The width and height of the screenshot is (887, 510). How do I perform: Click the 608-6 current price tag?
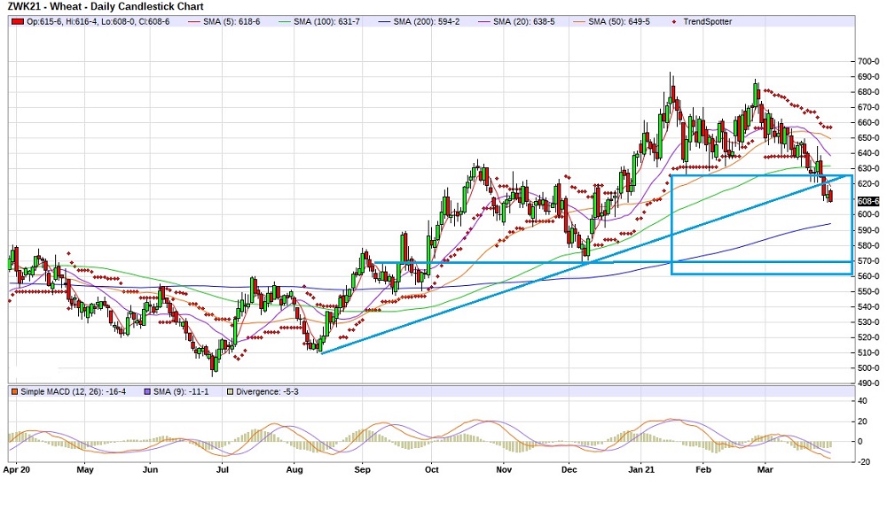867,201
